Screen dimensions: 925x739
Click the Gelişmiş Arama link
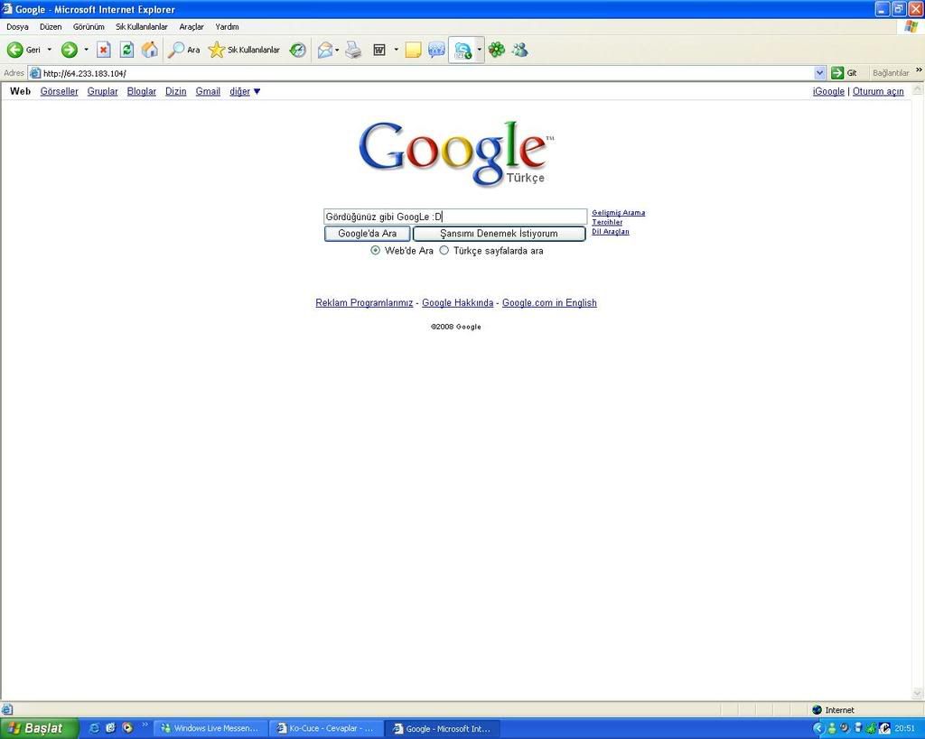(x=618, y=213)
